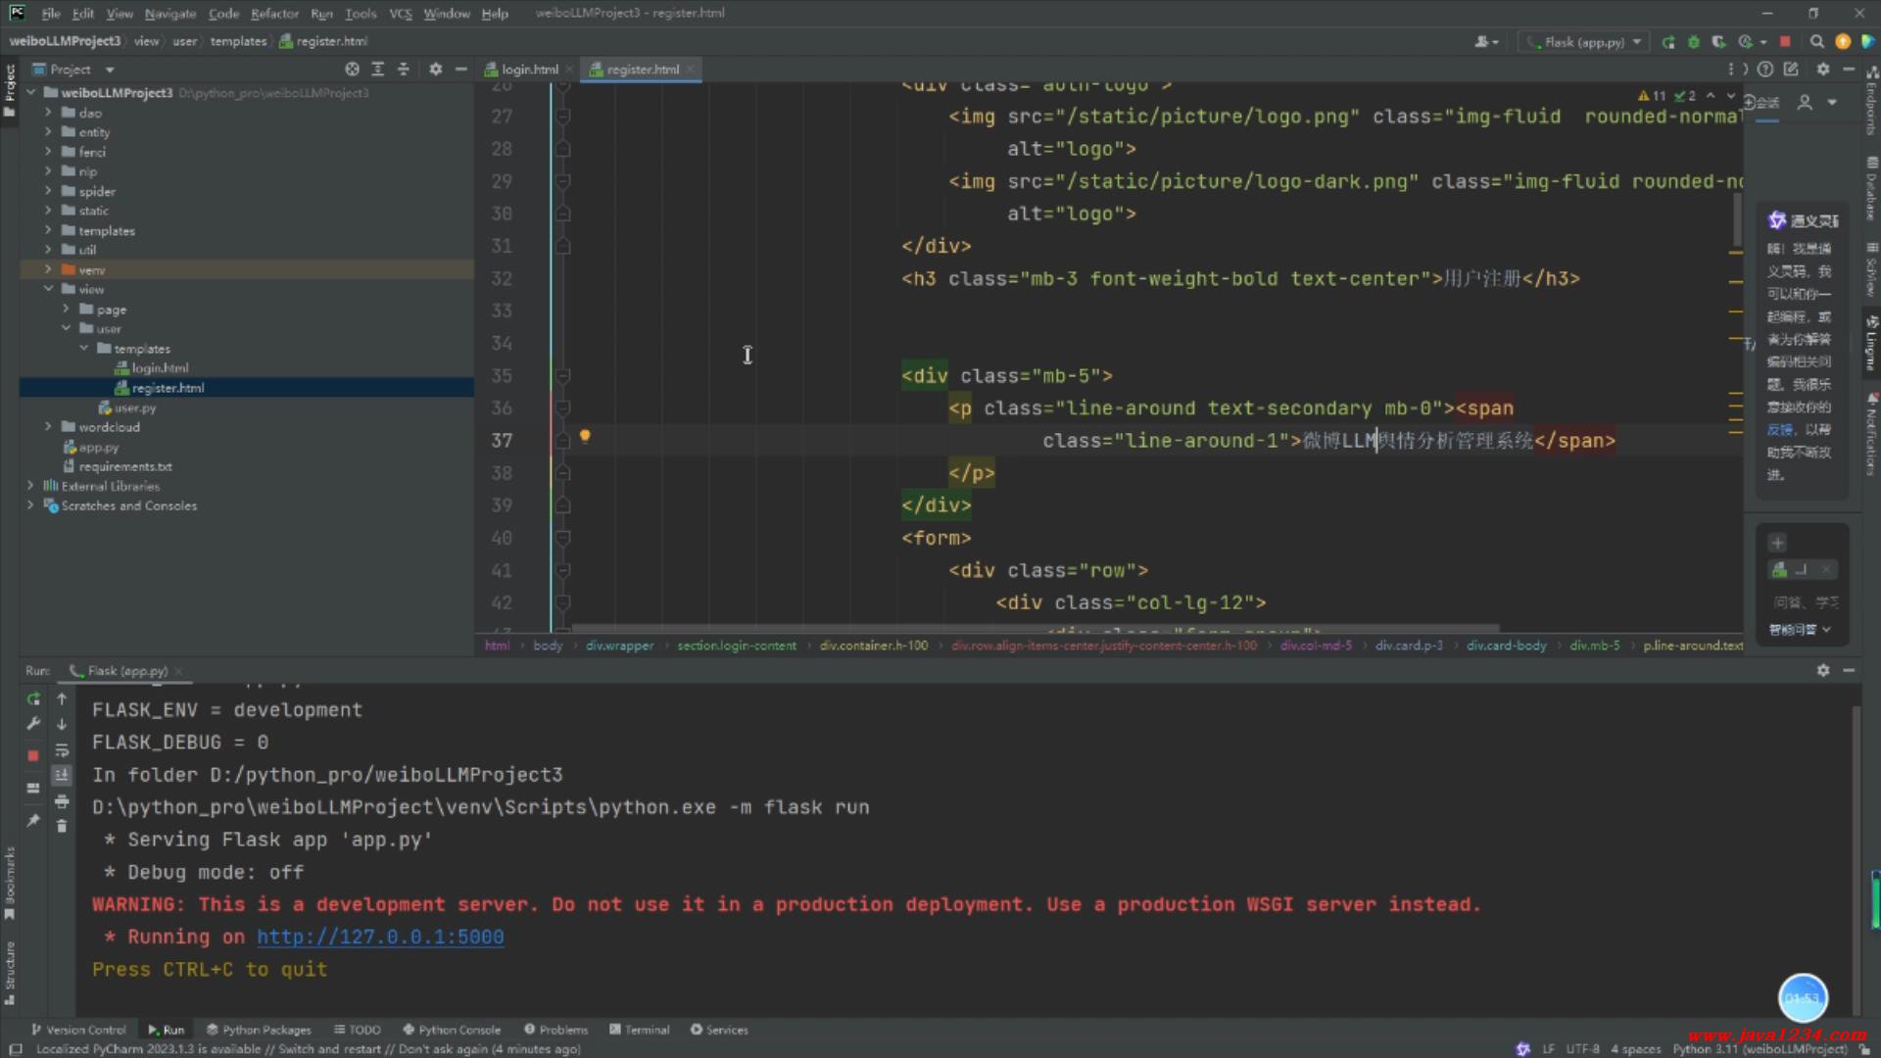Screen dimensions: 1881x1058
Task: Click the yellow intention lightbulb on line 37
Action: coord(585,437)
